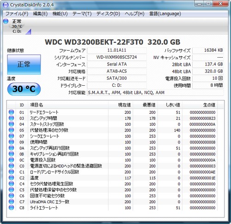Click the 48bit LBA field 320.0 GB
Screen dimensions: 231x224
[208, 71]
